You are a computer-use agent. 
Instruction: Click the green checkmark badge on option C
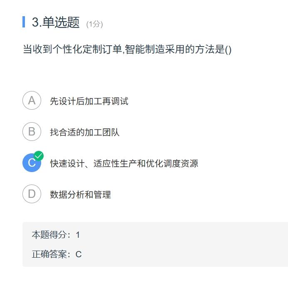coord(39,156)
